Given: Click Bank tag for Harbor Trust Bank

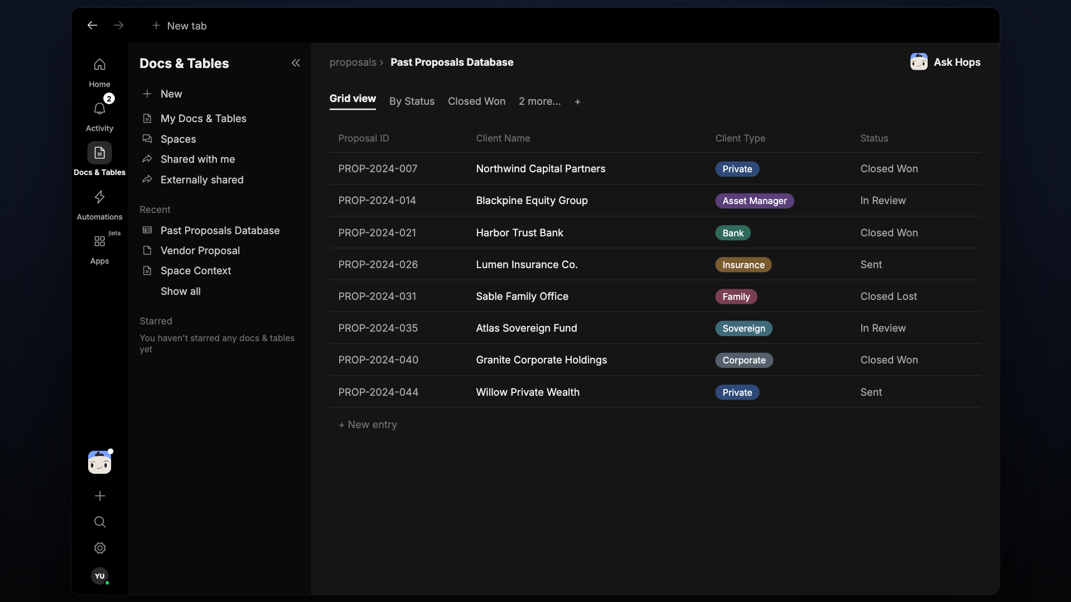Looking at the screenshot, I should 733,233.
